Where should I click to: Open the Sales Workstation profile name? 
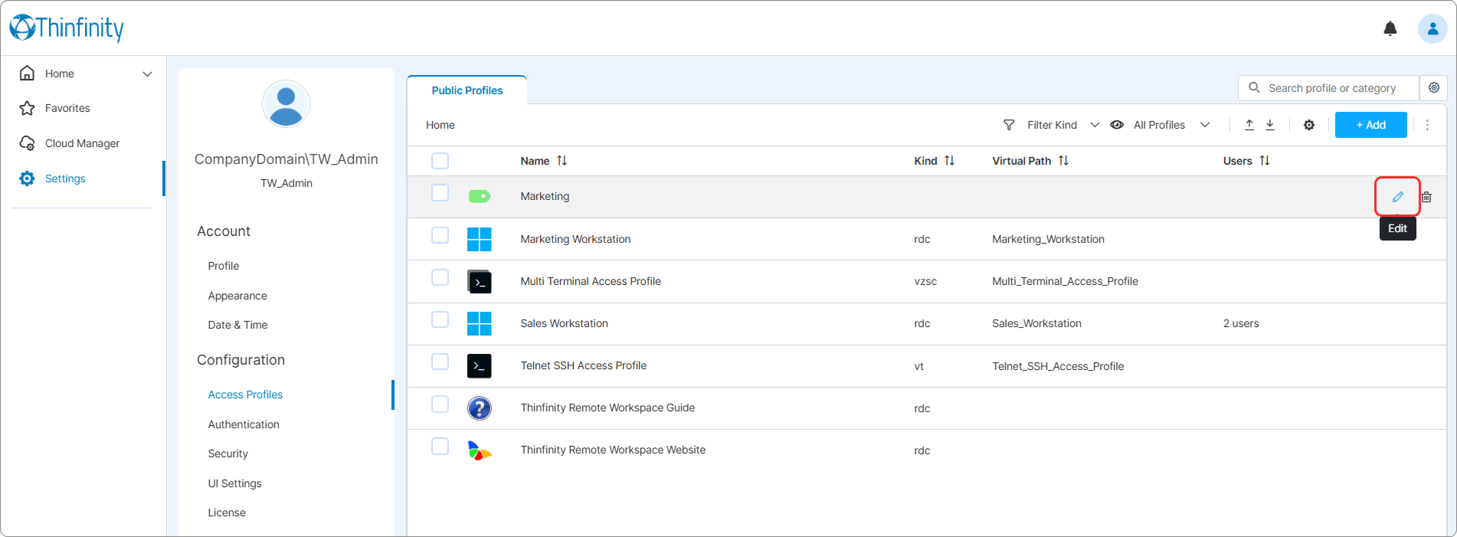click(564, 323)
